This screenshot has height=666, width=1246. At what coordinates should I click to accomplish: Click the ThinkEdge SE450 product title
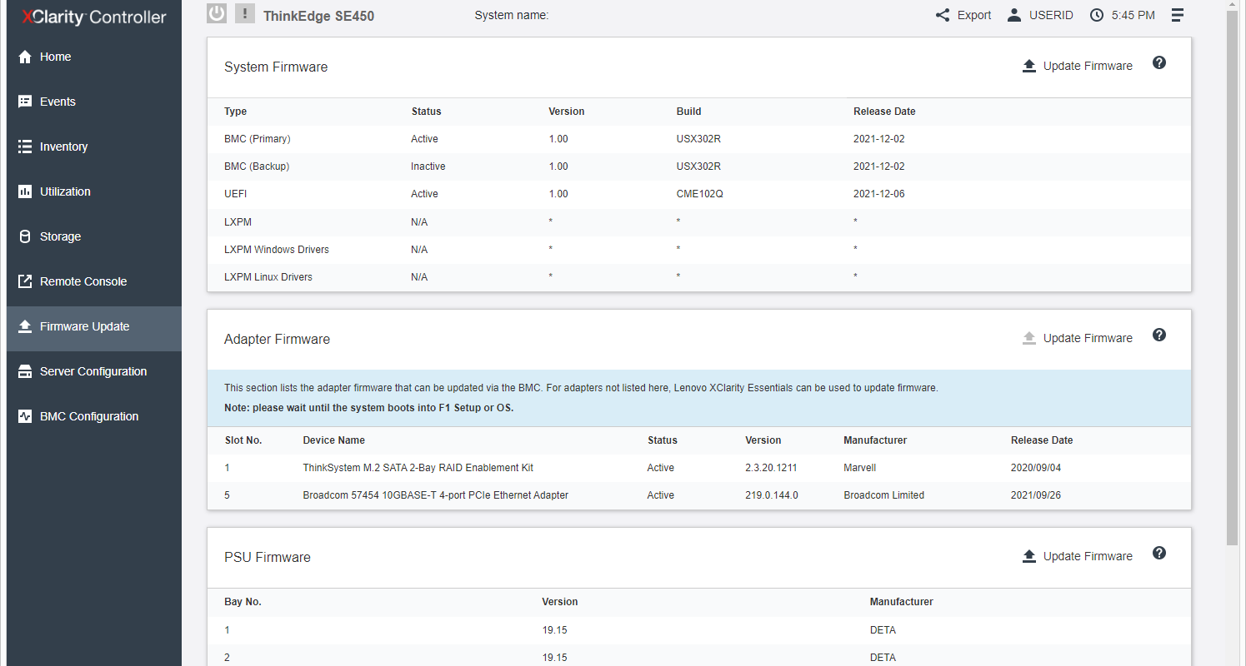(318, 16)
